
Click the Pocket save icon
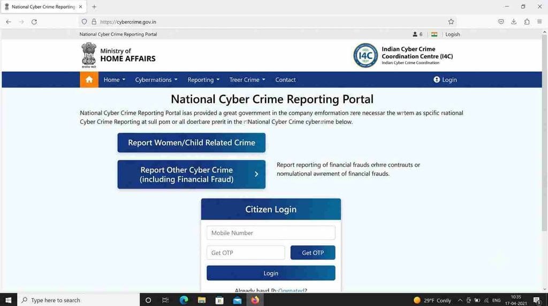click(x=501, y=22)
